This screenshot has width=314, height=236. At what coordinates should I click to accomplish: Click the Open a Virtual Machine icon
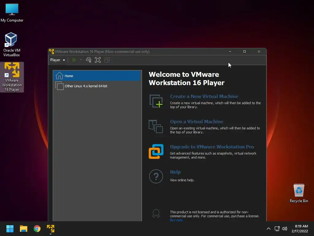pyautogui.click(x=156, y=126)
